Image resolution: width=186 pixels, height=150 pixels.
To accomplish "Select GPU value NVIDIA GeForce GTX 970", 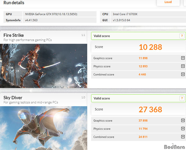I will click(51, 14).
